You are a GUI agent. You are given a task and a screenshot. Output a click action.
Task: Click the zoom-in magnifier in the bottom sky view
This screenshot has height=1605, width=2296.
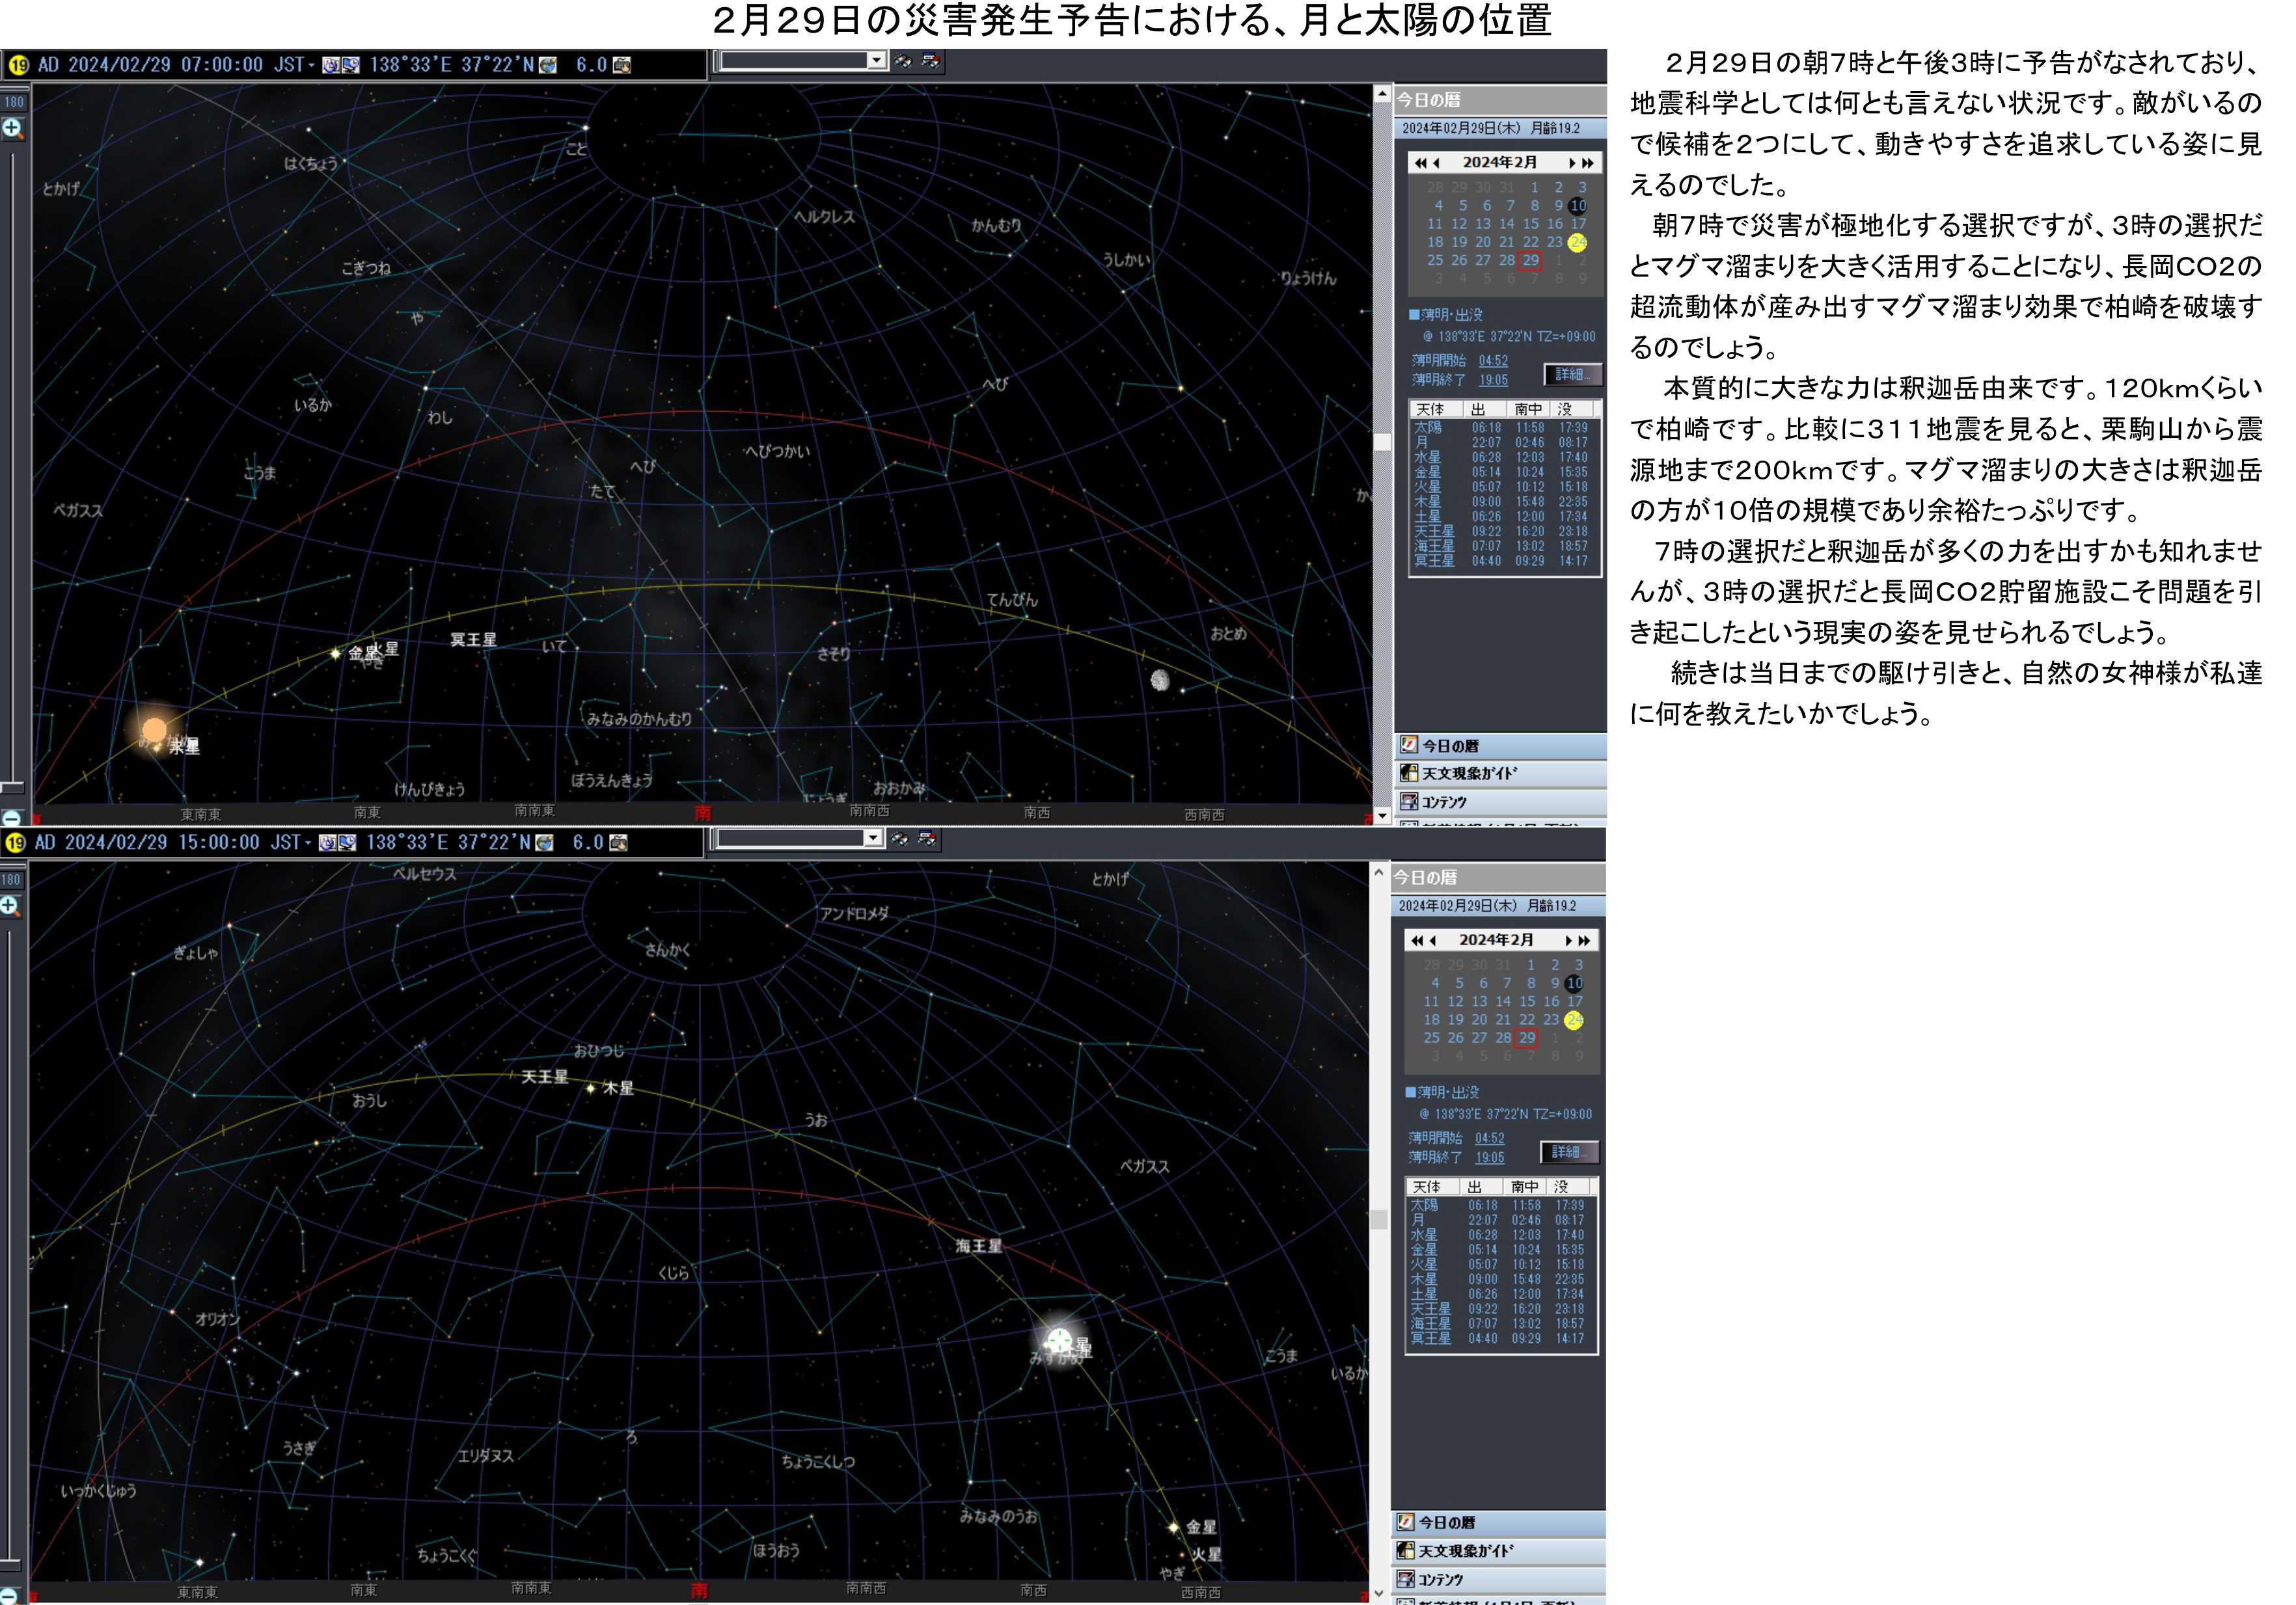[x=10, y=906]
